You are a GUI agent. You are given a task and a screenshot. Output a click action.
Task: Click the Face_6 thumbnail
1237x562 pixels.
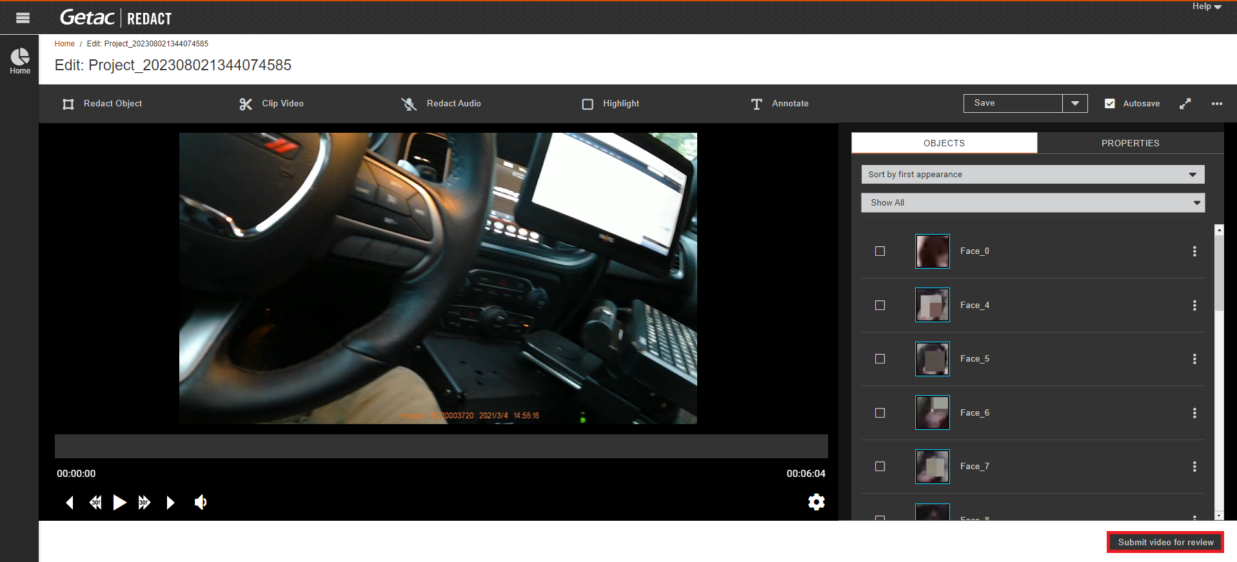click(933, 412)
